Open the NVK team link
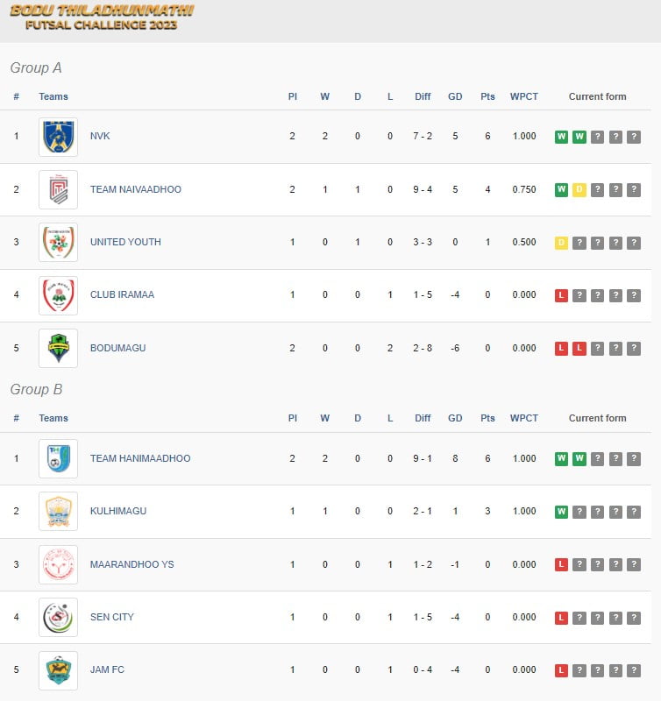The width and height of the screenshot is (661, 701). (100, 136)
